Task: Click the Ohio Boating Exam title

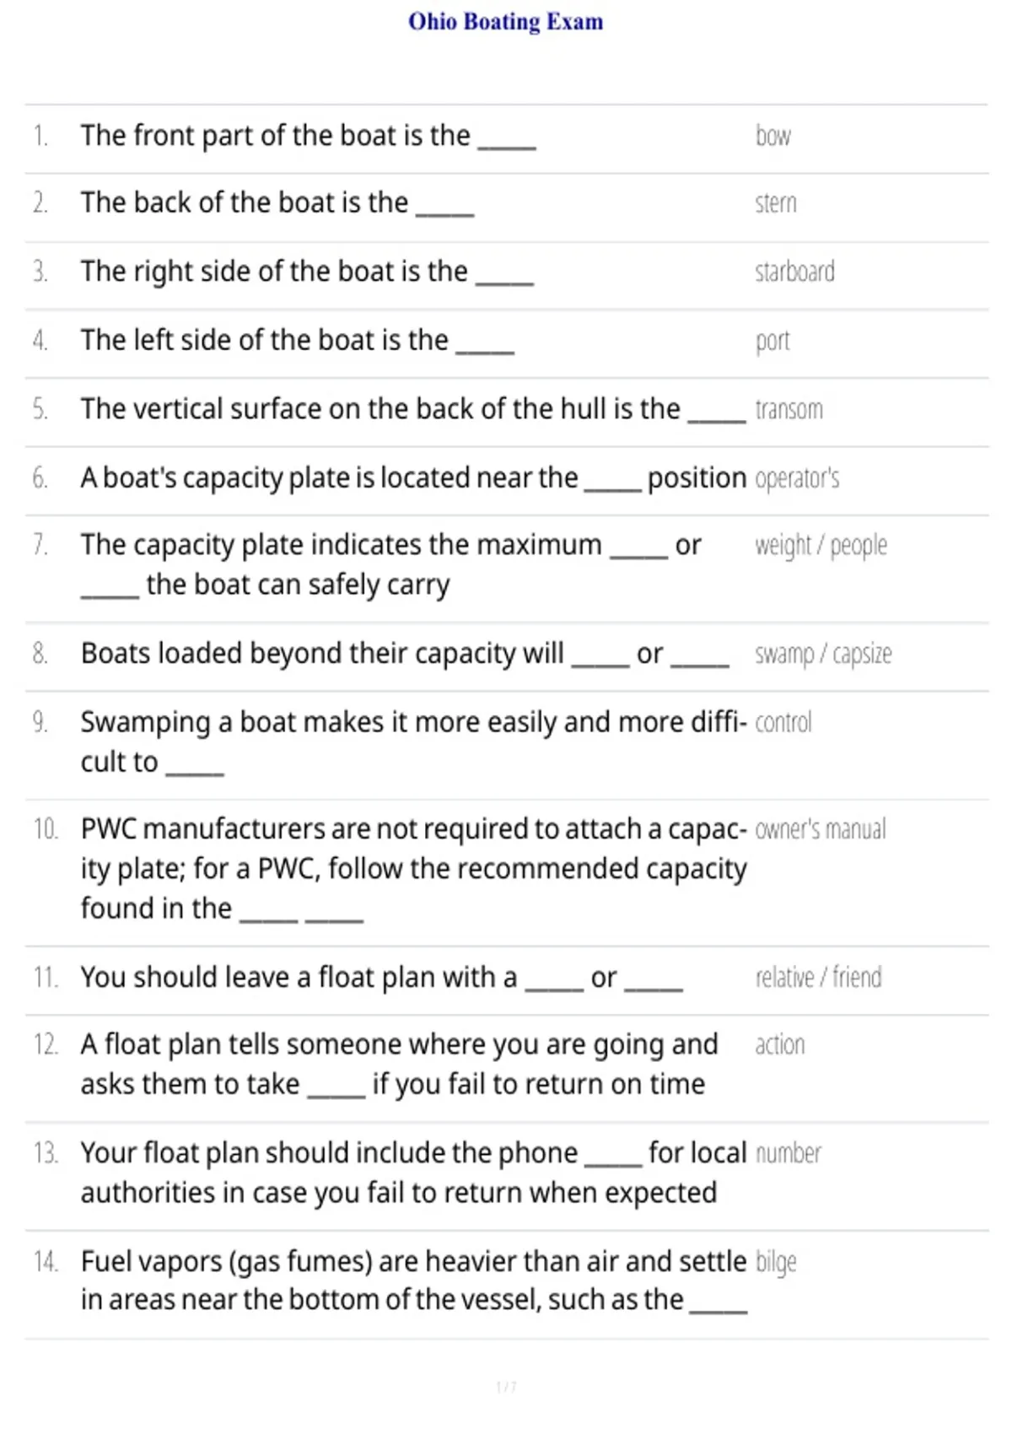Action: (506, 21)
